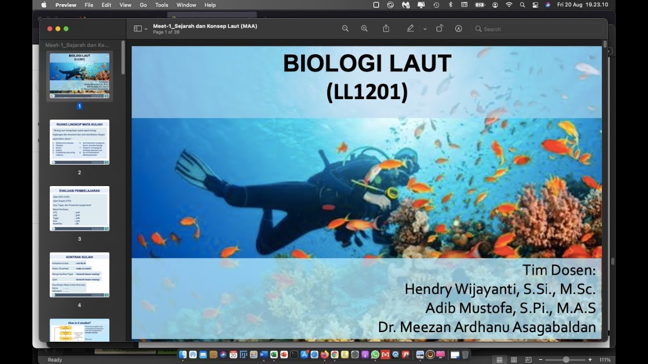Screen dimensions: 648x364
Task: Open Control Center in menu bar
Action: (535, 5)
